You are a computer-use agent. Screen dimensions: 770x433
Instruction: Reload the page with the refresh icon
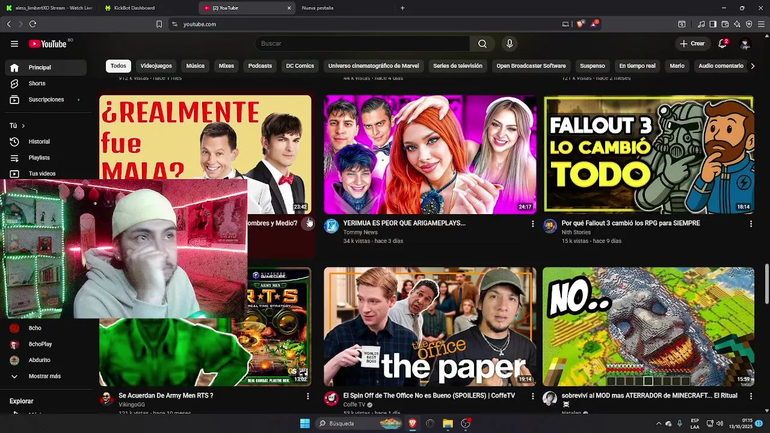click(32, 24)
